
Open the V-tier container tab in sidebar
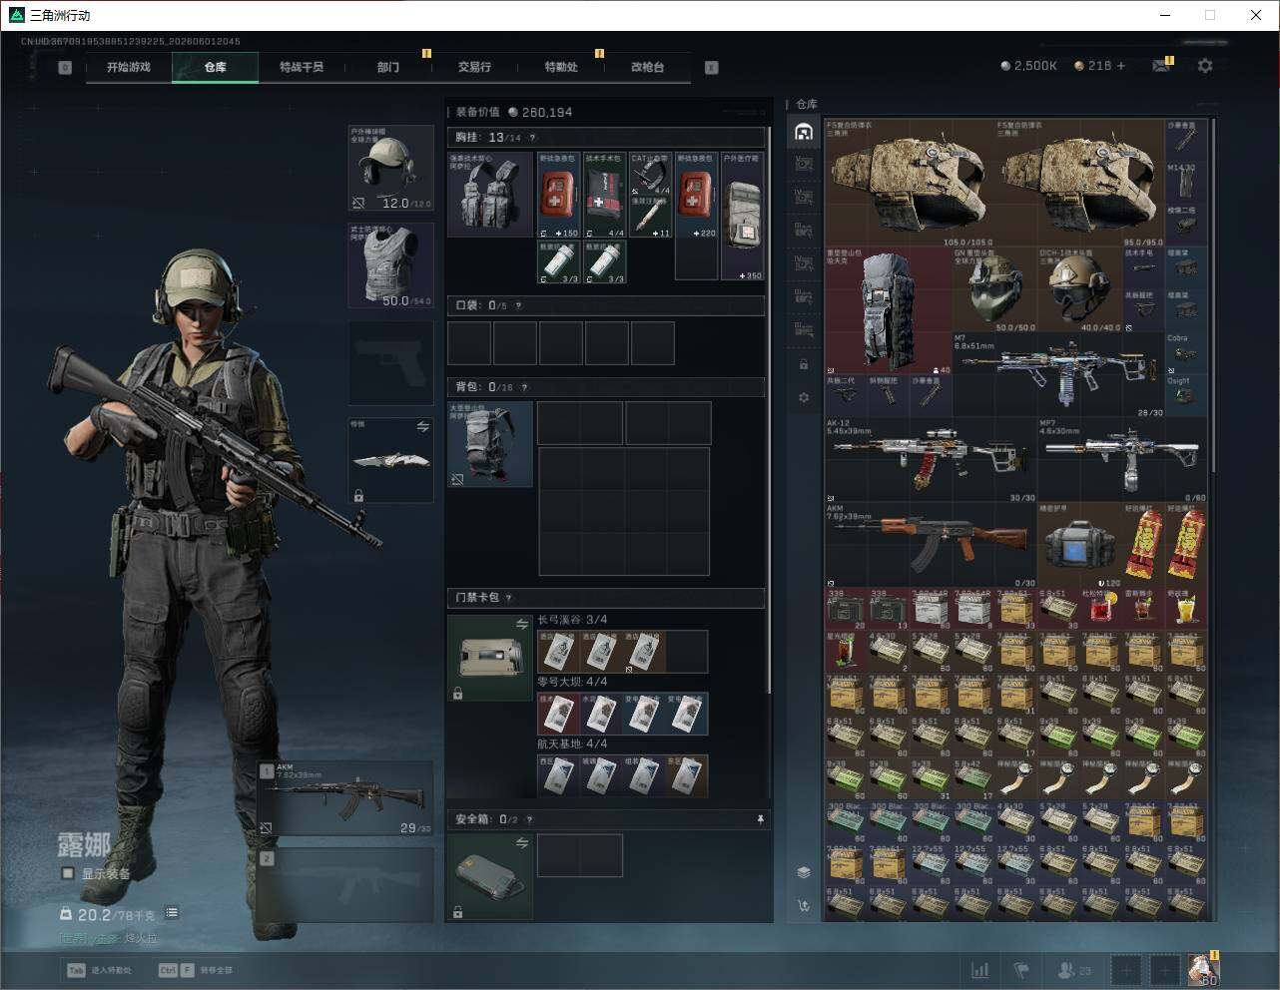click(804, 164)
